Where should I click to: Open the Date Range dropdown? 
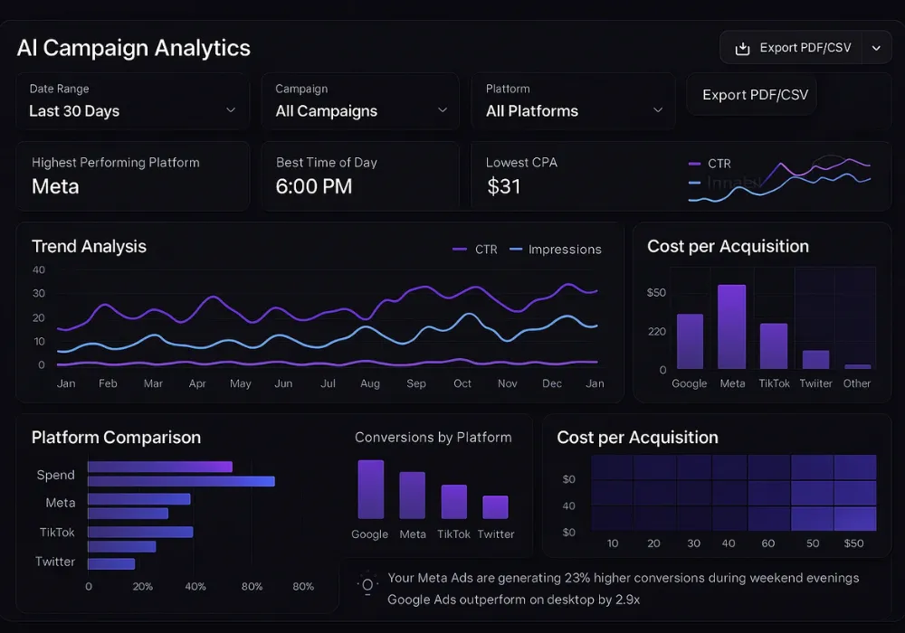[132, 101]
